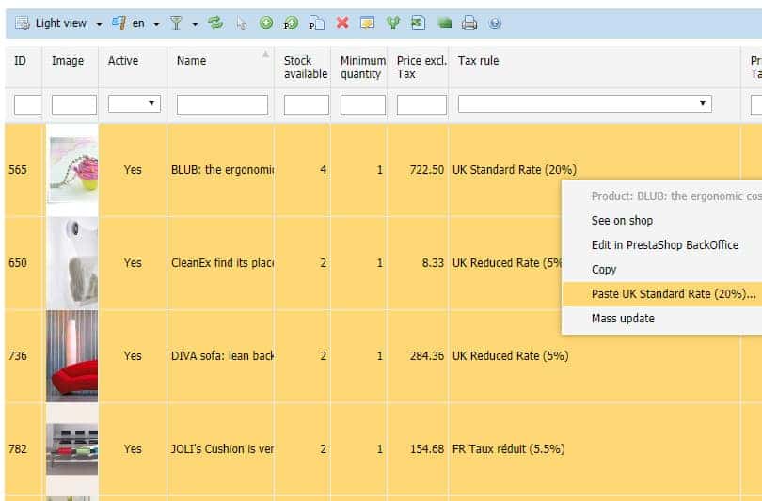
Task: Click the green plus add product icon
Action: [x=266, y=23]
